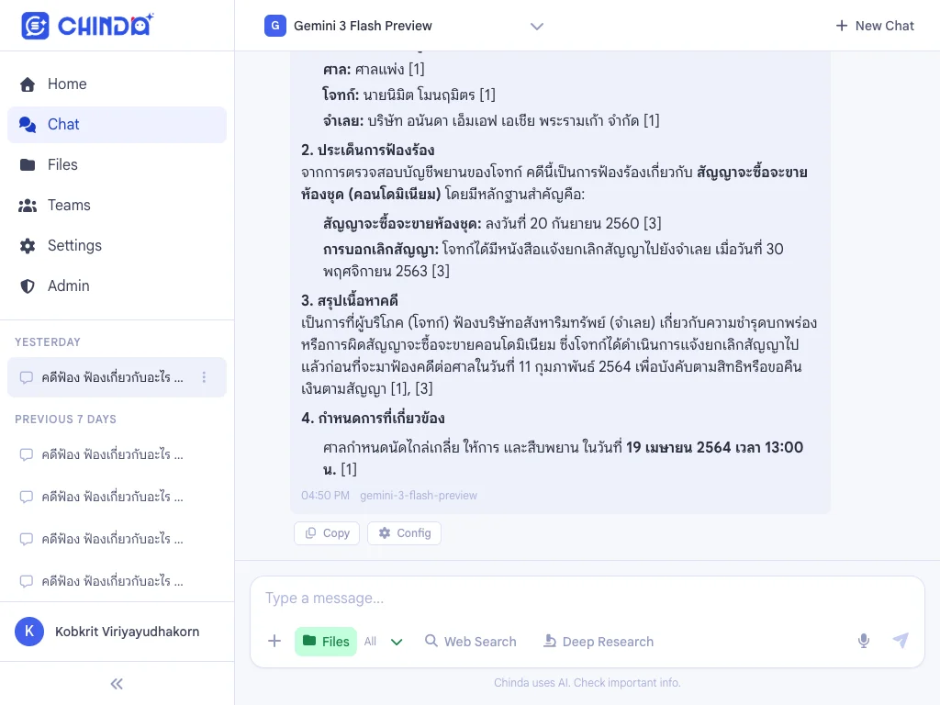Click chat bubble icon of yesterday's conversation
The height and width of the screenshot is (705, 940).
point(27,377)
